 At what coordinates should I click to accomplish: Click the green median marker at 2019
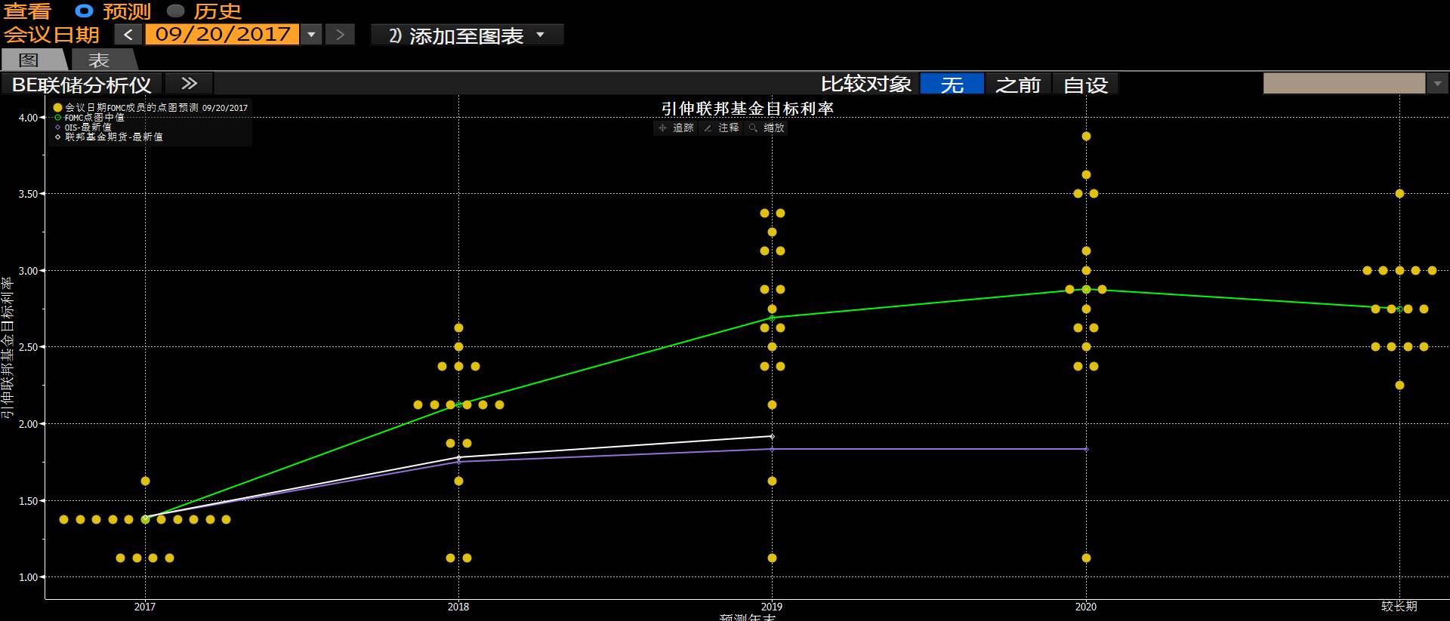coord(772,318)
